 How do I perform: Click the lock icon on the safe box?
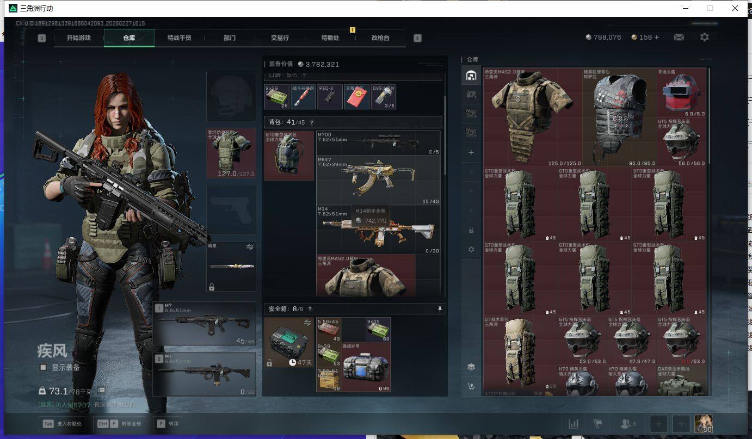point(269,362)
